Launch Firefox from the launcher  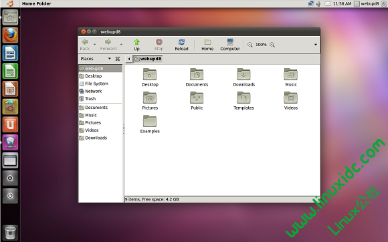point(10,35)
